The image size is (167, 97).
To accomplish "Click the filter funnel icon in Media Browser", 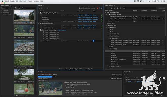I will [16, 8].
